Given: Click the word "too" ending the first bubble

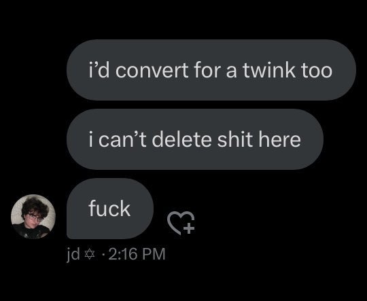Looking at the screenshot, I should tap(317, 70).
